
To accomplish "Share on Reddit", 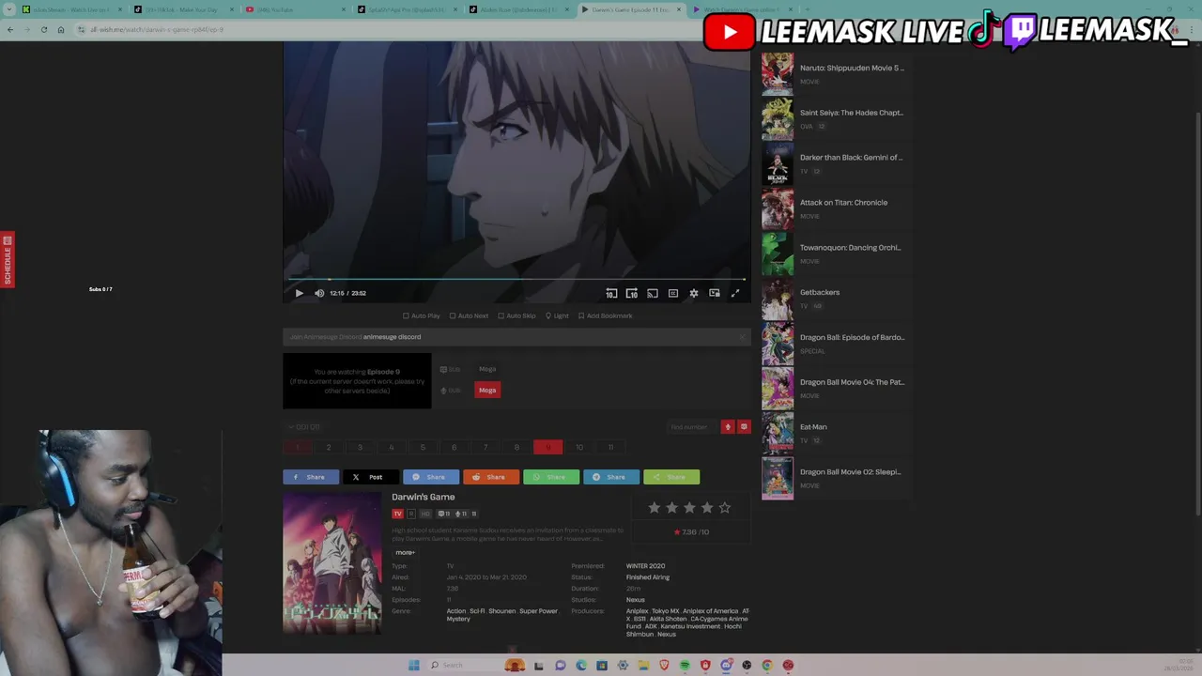I will pyautogui.click(x=491, y=477).
